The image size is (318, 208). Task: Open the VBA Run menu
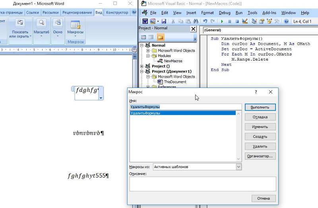239,13
